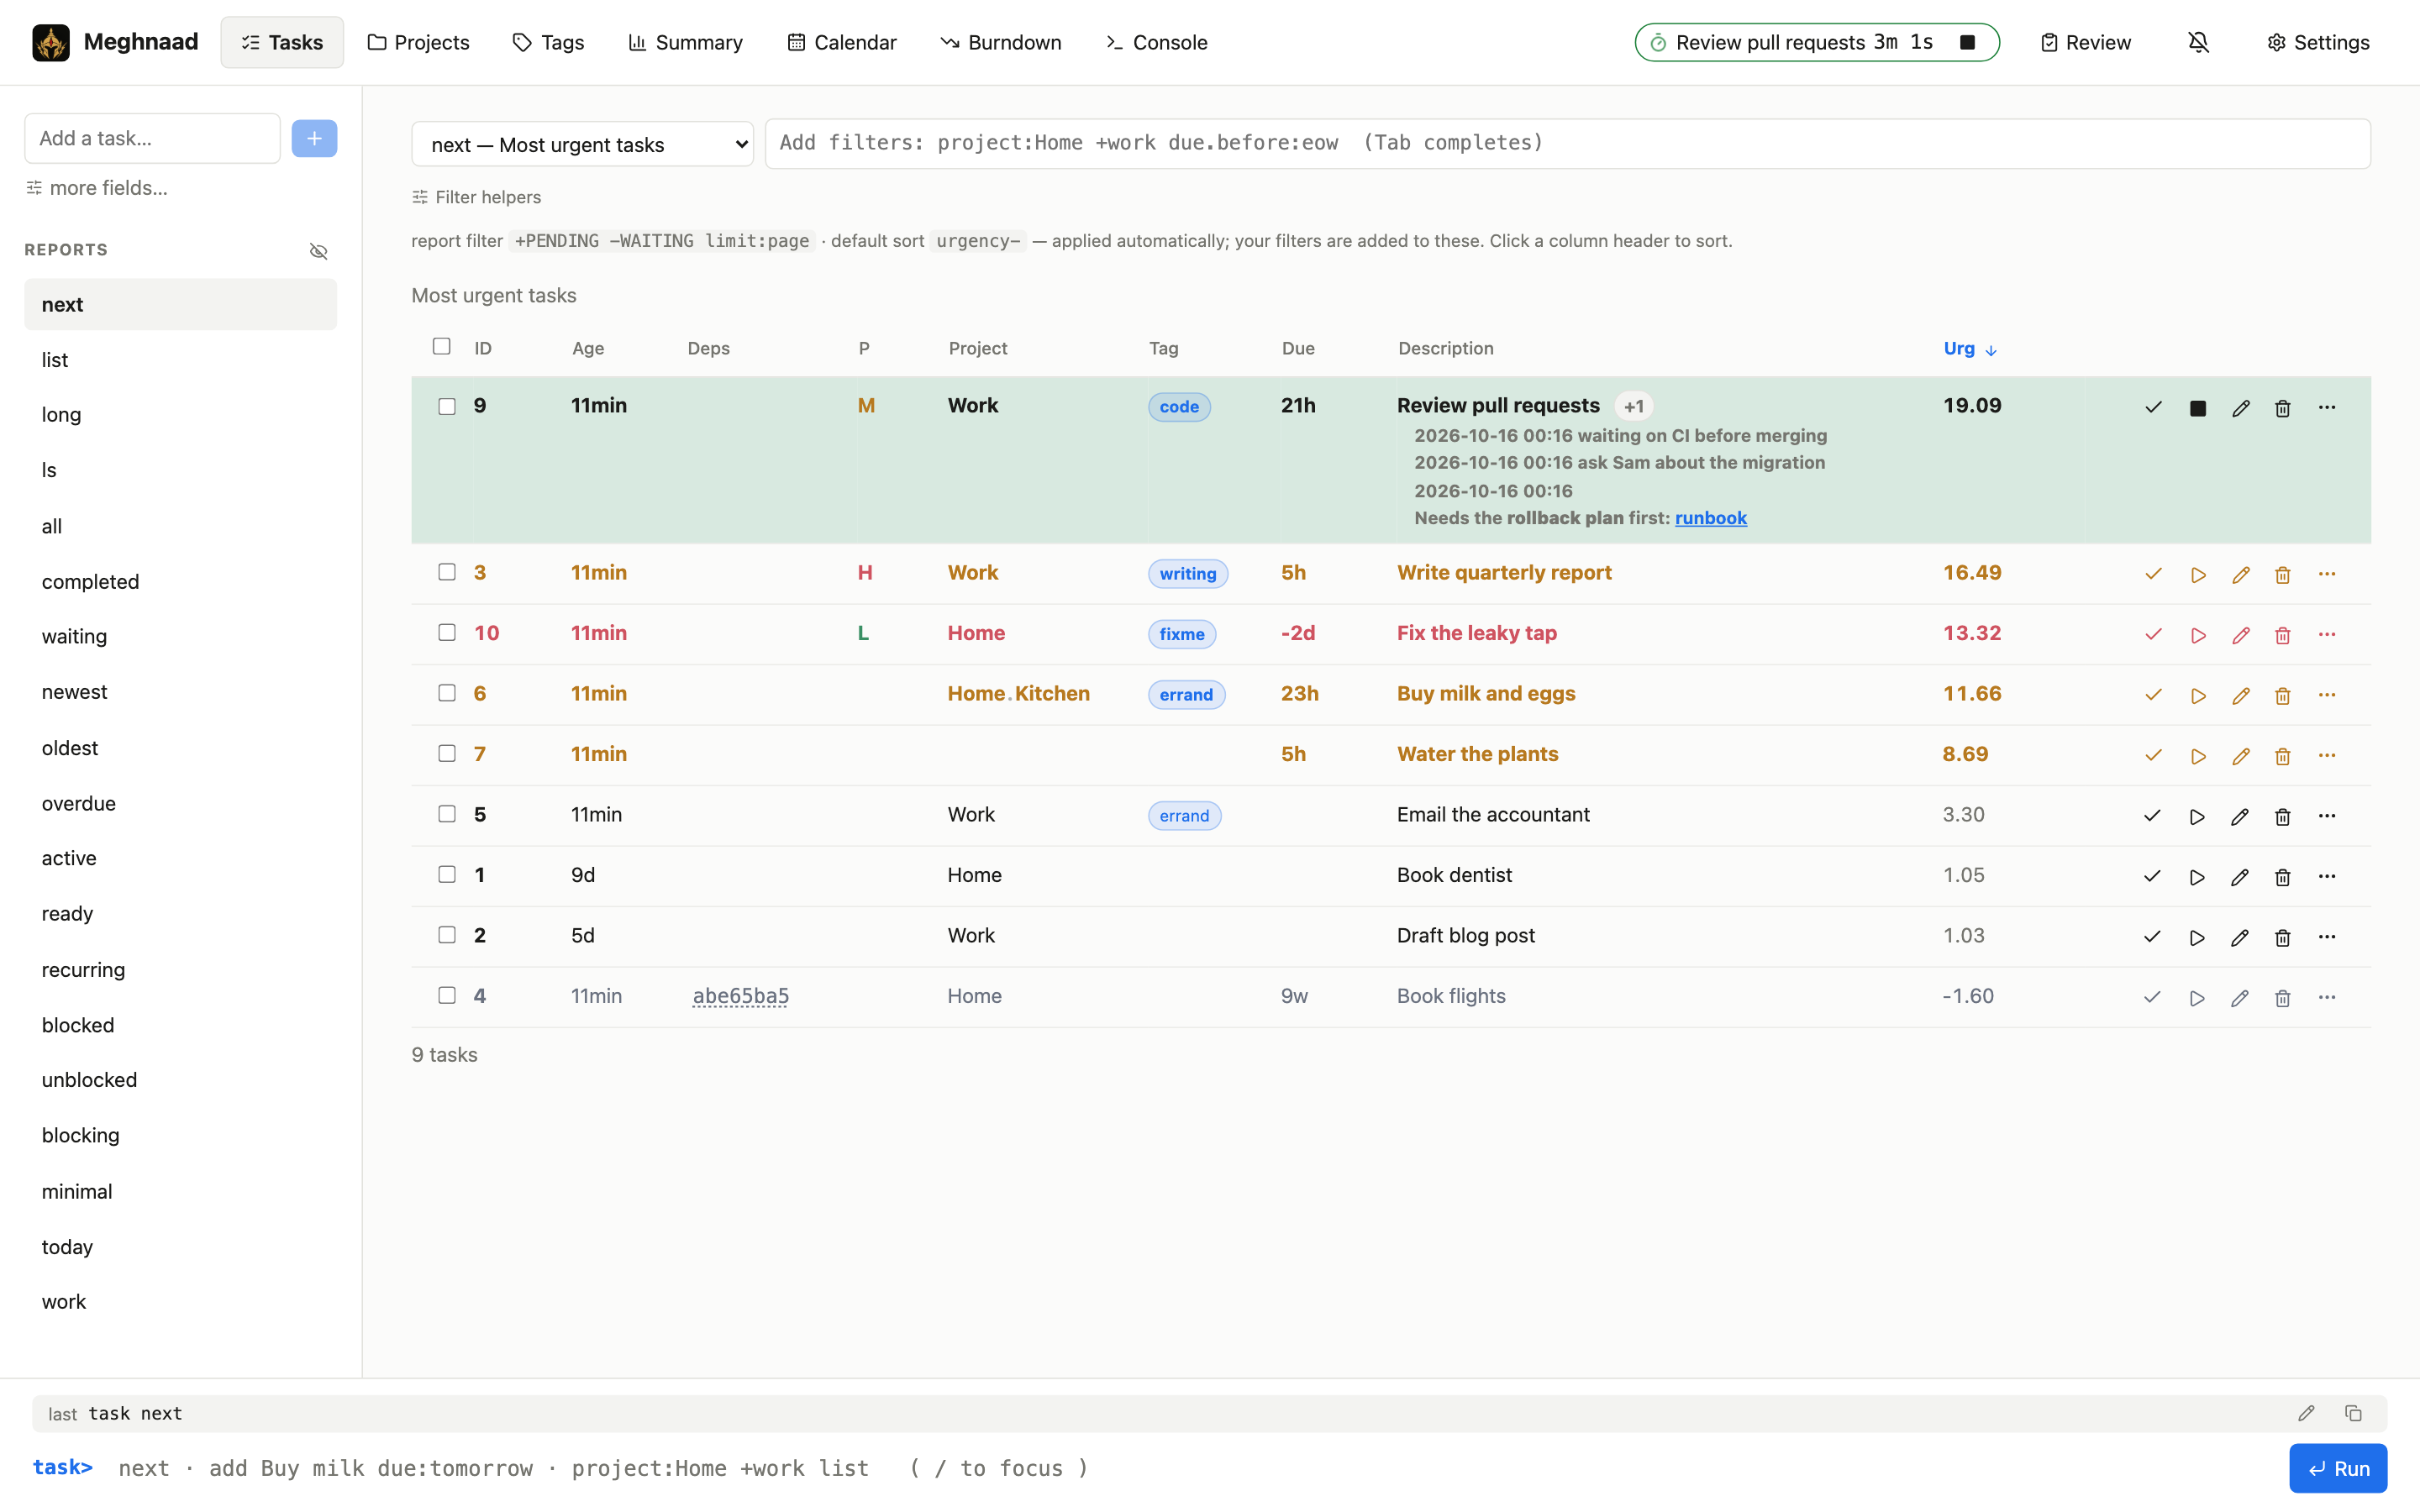Toggle the select-all checkbox in the table header
Image resolution: width=2420 pixels, height=1512 pixels.
[x=441, y=346]
